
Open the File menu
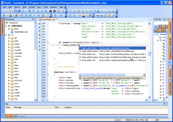pyautogui.click(x=5, y=7)
